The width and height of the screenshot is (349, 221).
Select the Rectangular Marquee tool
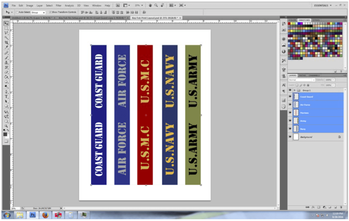[6, 28]
